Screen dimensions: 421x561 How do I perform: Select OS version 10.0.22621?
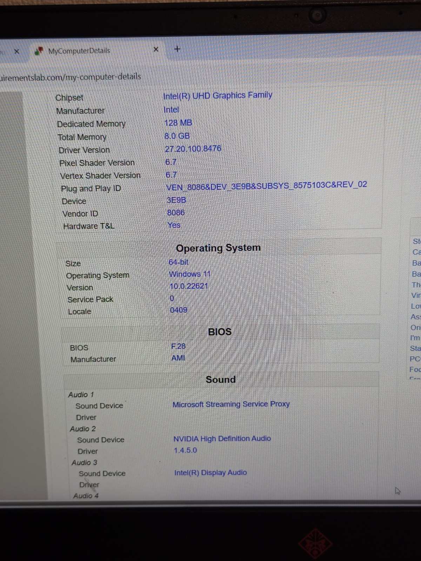189,286
